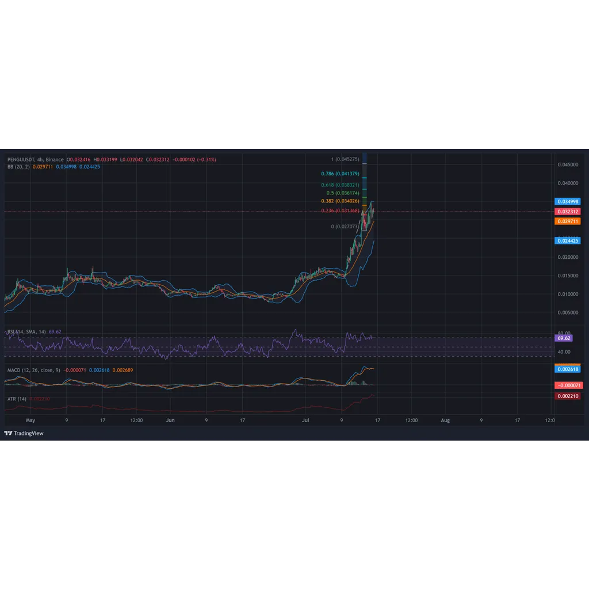Select the Fibonacci 0 (0.027073) level label
The image size is (589, 589).
[345, 227]
